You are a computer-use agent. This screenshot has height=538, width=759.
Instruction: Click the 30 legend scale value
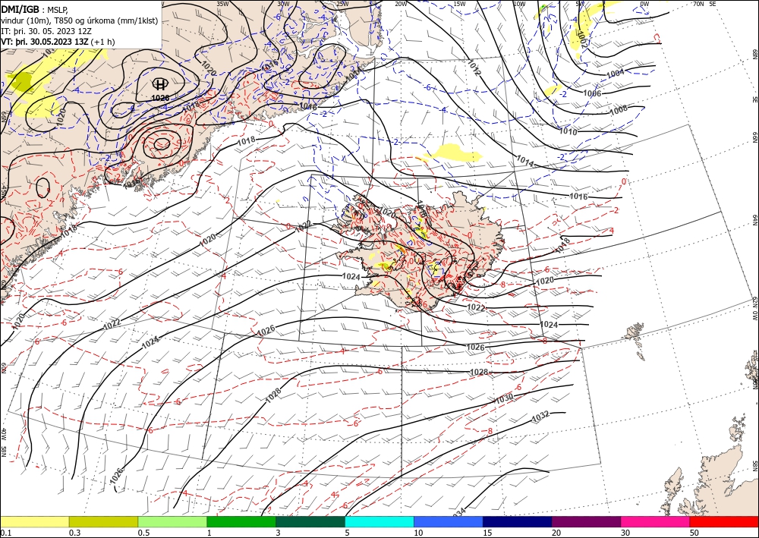(625, 533)
